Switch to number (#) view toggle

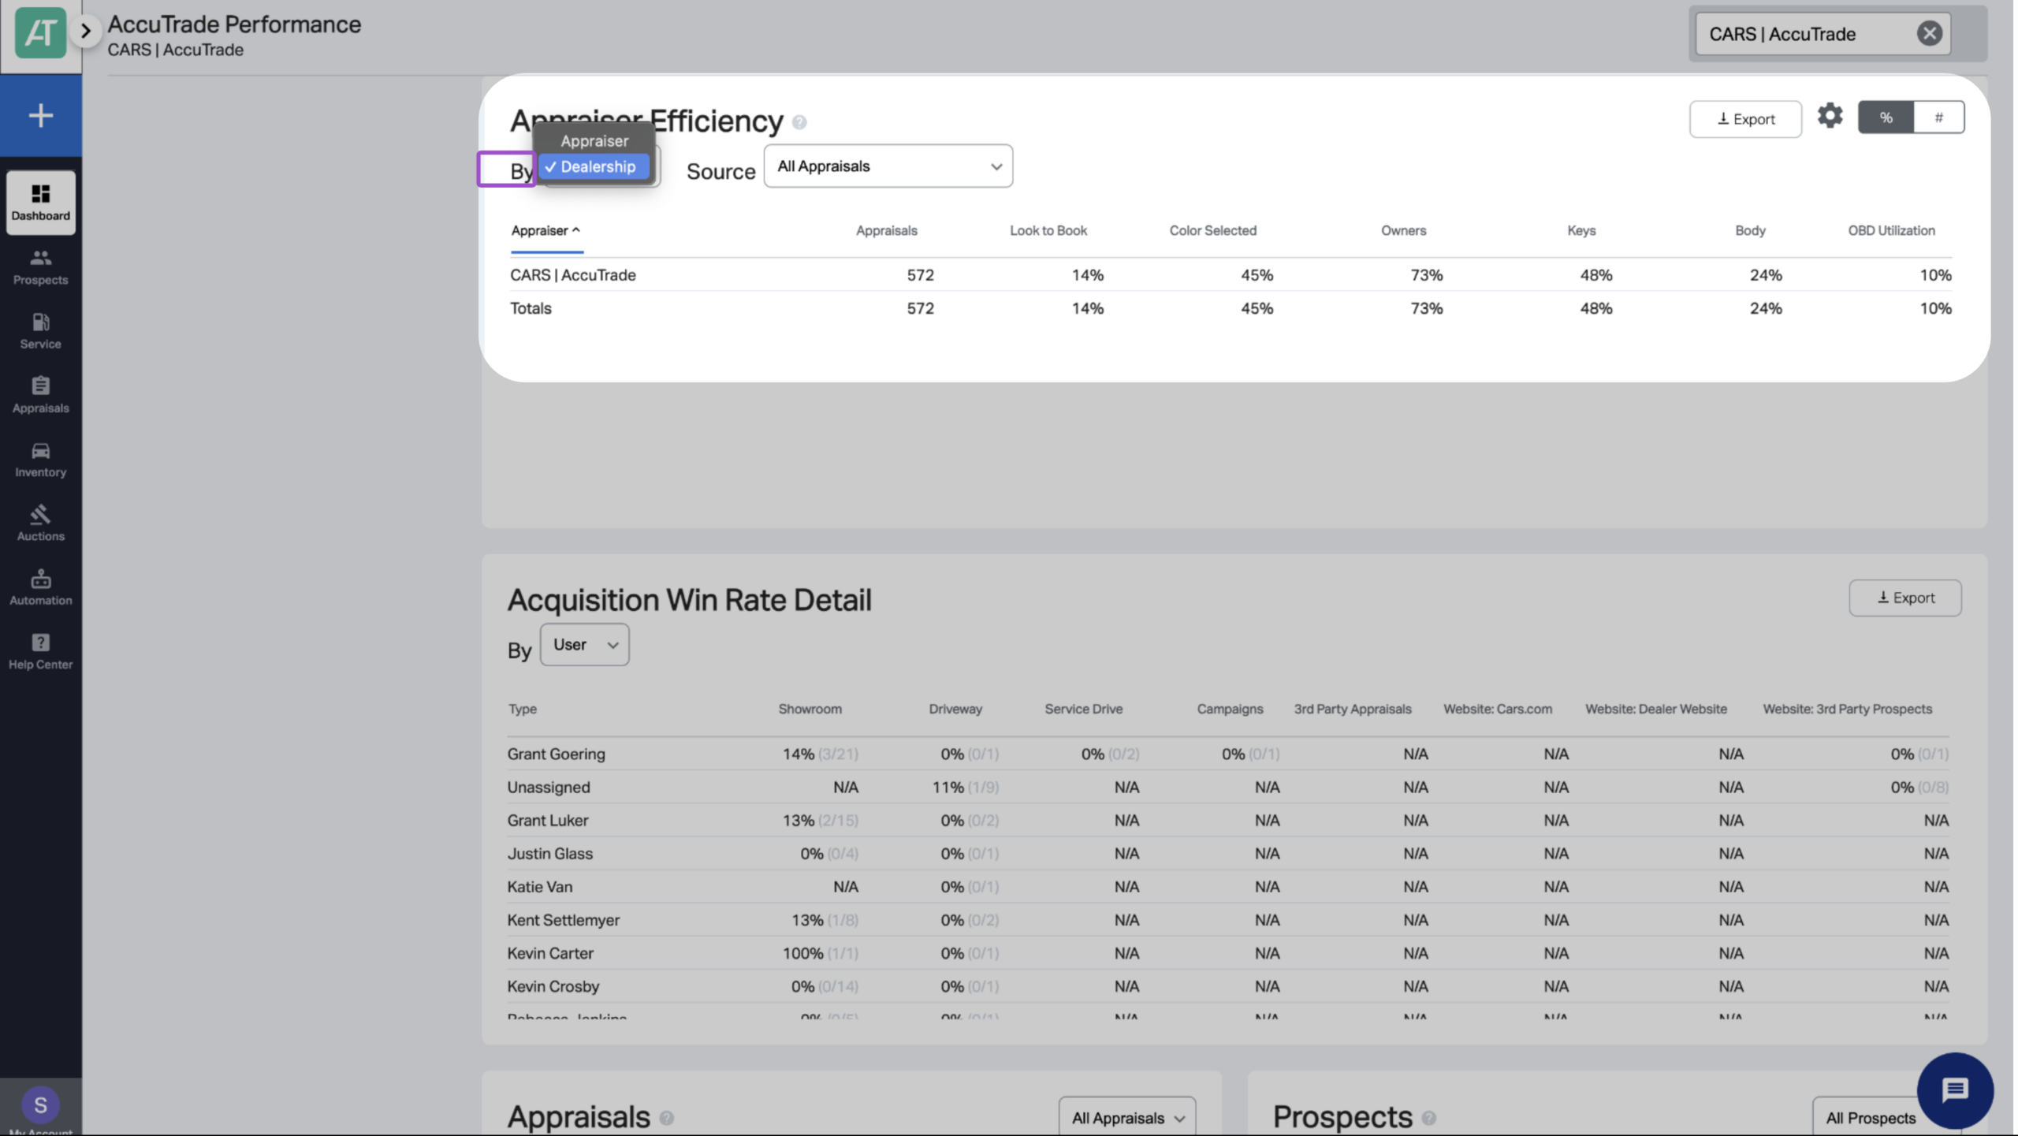tap(1938, 117)
